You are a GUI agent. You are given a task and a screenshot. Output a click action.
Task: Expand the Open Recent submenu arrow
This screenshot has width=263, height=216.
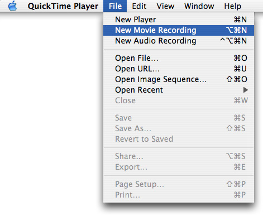click(246, 90)
